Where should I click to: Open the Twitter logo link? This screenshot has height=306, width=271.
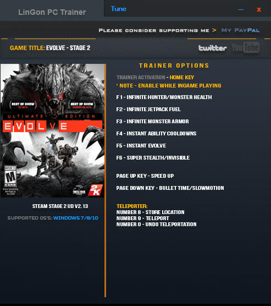[x=213, y=48]
